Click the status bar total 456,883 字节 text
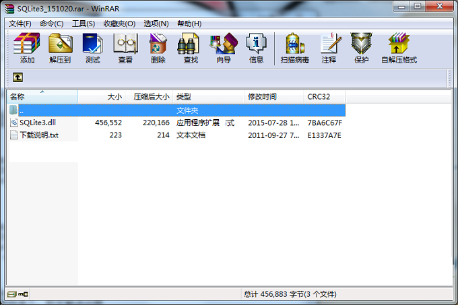 [x=290, y=294]
